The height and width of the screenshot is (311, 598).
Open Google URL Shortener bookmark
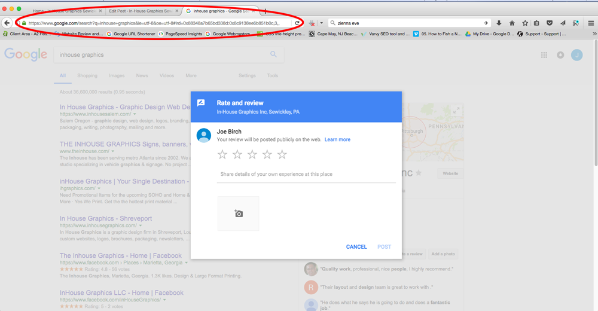coord(131,34)
